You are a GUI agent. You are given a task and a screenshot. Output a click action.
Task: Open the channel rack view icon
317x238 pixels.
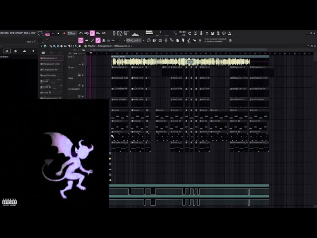pos(160,41)
